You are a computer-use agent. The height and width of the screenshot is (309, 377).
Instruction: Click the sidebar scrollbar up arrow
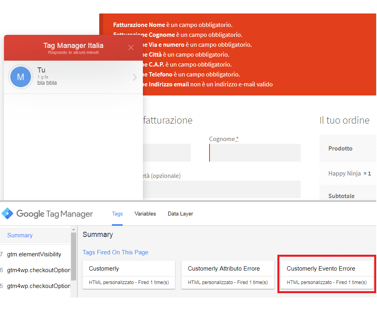(73, 229)
